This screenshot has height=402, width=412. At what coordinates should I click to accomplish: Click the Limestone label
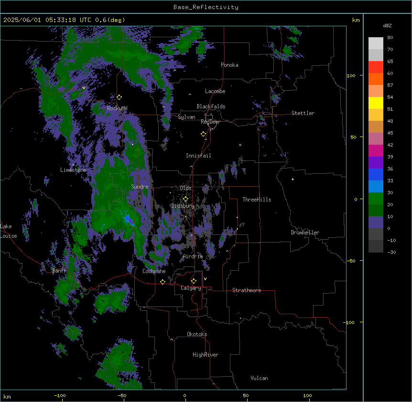pyautogui.click(x=73, y=170)
